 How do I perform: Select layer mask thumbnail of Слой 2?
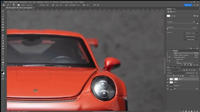[176, 79]
